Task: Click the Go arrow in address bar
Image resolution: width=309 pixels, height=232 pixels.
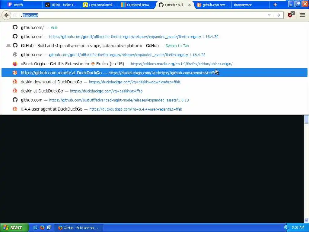Action: tap(279, 15)
